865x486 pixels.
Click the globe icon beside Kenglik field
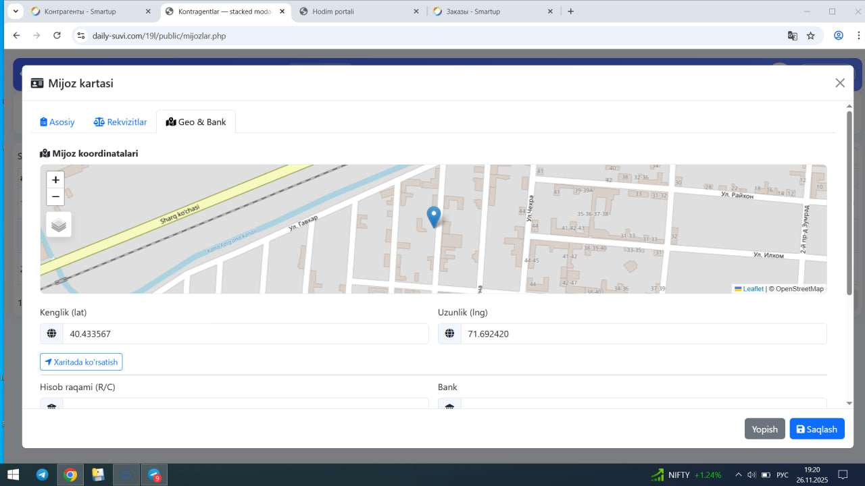51,333
